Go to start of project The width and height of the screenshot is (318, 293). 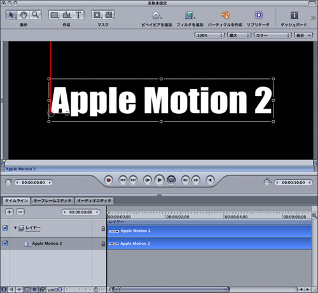pyautogui.click(x=123, y=180)
